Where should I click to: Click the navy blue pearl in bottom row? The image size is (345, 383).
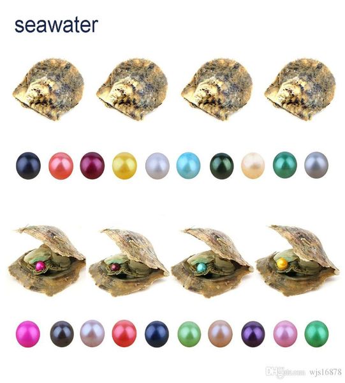[157, 334]
